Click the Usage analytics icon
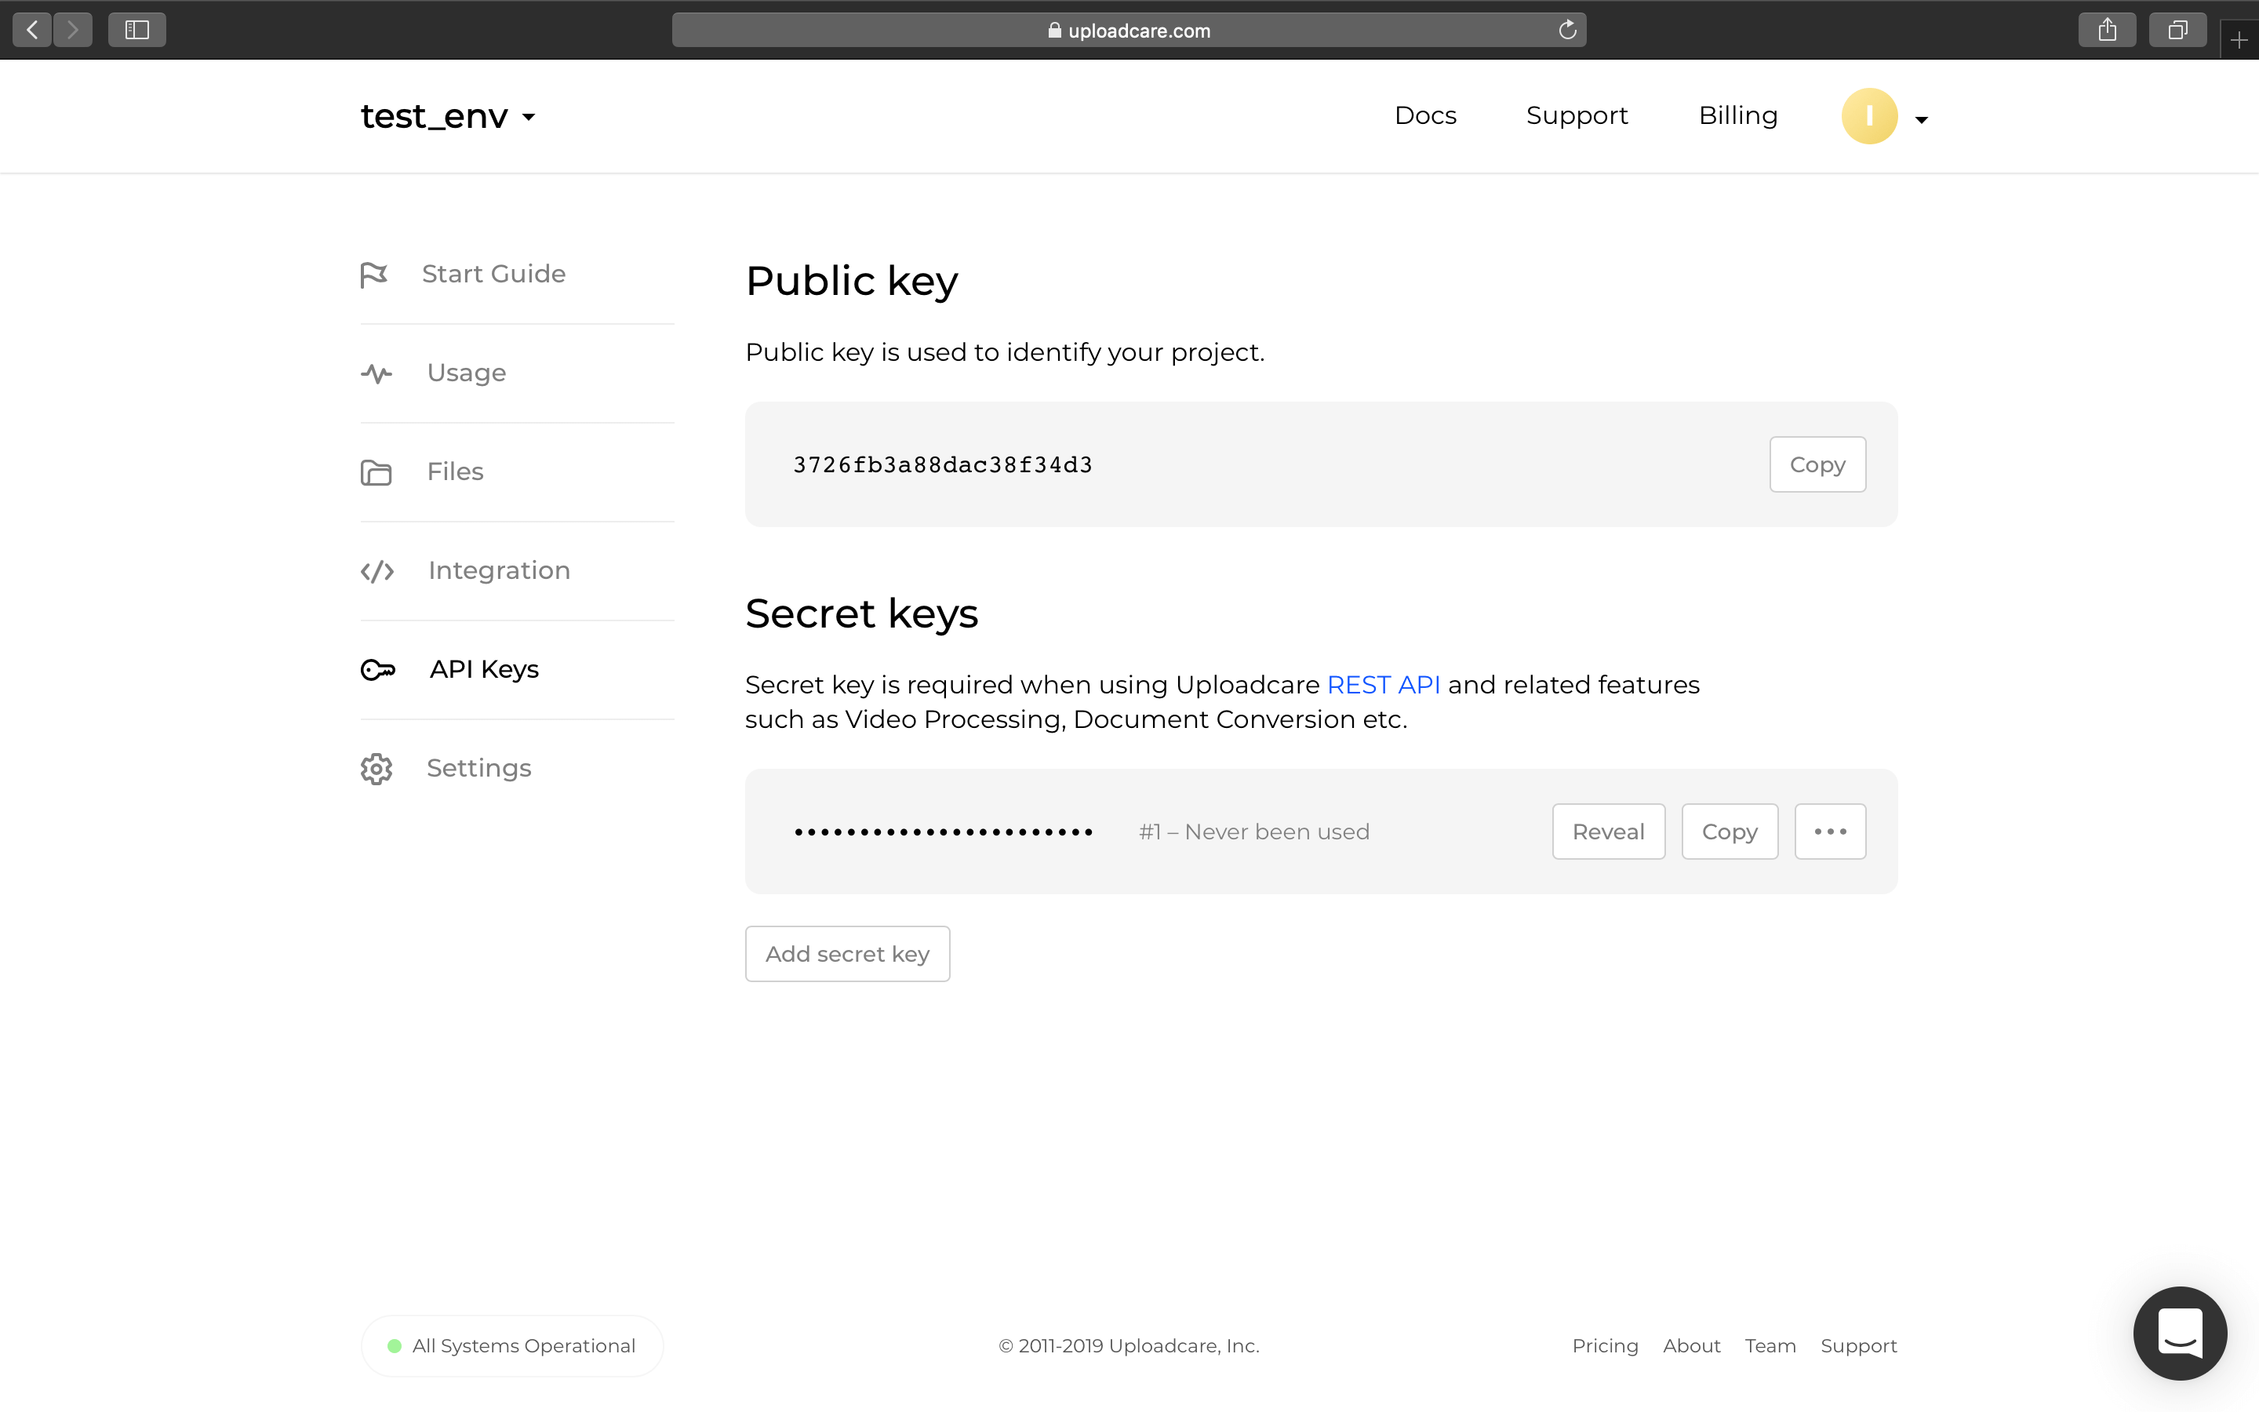The width and height of the screenshot is (2259, 1412). pyautogui.click(x=376, y=373)
